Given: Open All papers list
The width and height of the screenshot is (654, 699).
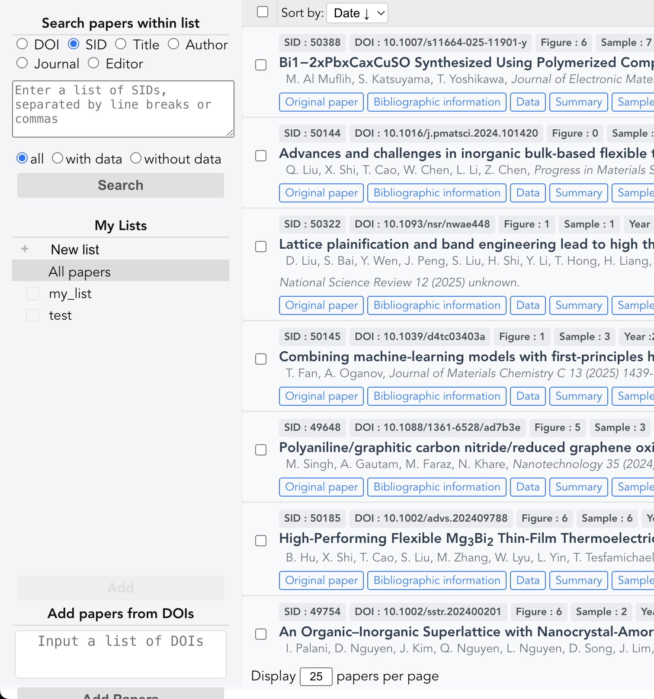Looking at the screenshot, I should 80,272.
